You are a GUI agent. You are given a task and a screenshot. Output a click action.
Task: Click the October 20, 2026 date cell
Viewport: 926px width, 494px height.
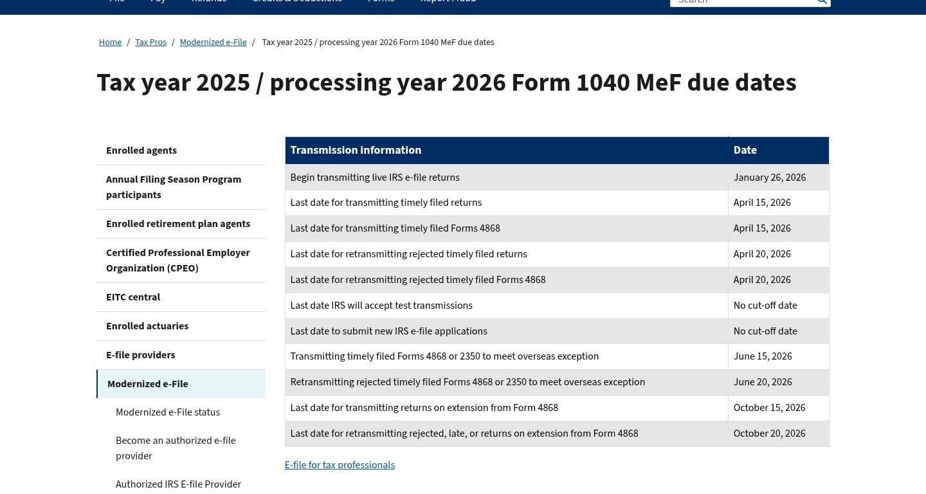click(x=779, y=434)
